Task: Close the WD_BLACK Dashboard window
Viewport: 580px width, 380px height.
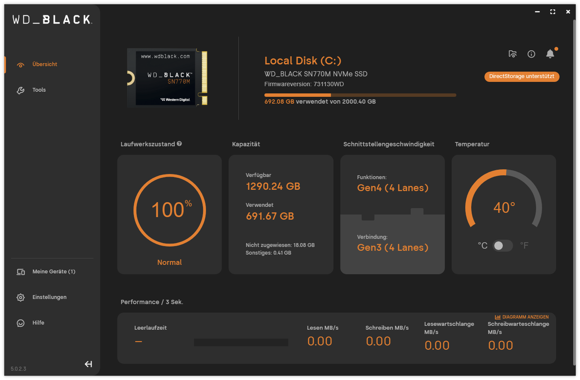Action: tap(568, 12)
